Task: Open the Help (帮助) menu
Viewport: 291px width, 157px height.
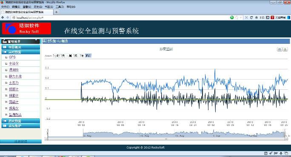Action: (71, 7)
